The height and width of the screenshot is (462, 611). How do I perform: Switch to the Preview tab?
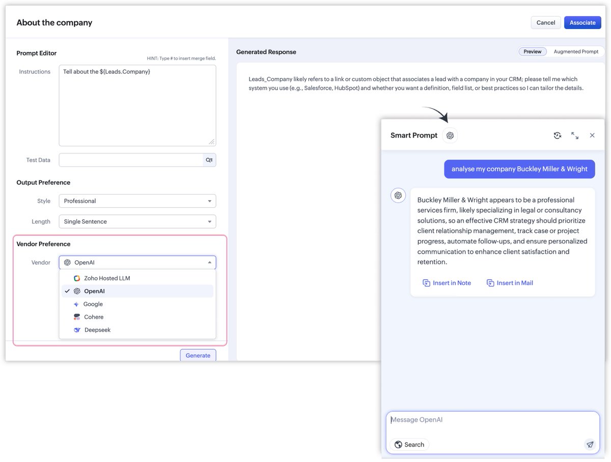tap(533, 51)
